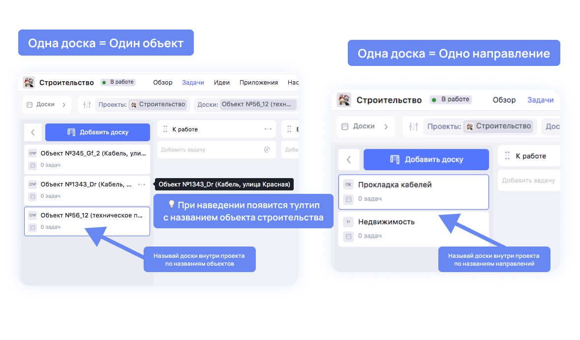Click drag handle of right К работе column
This screenshot has height=340, width=580.
pos(506,156)
